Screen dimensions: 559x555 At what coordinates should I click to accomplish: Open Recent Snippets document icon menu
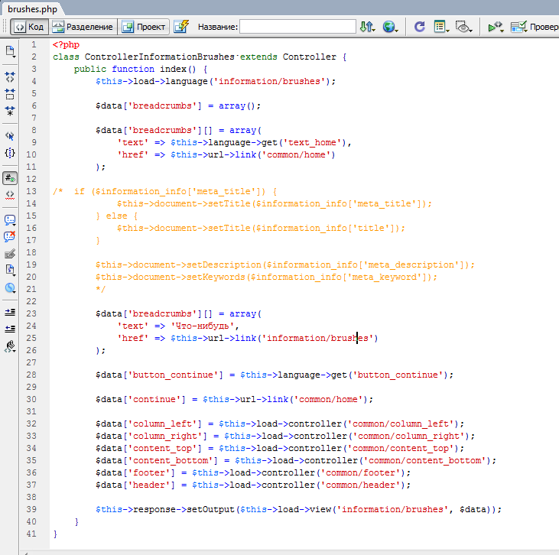click(10, 270)
